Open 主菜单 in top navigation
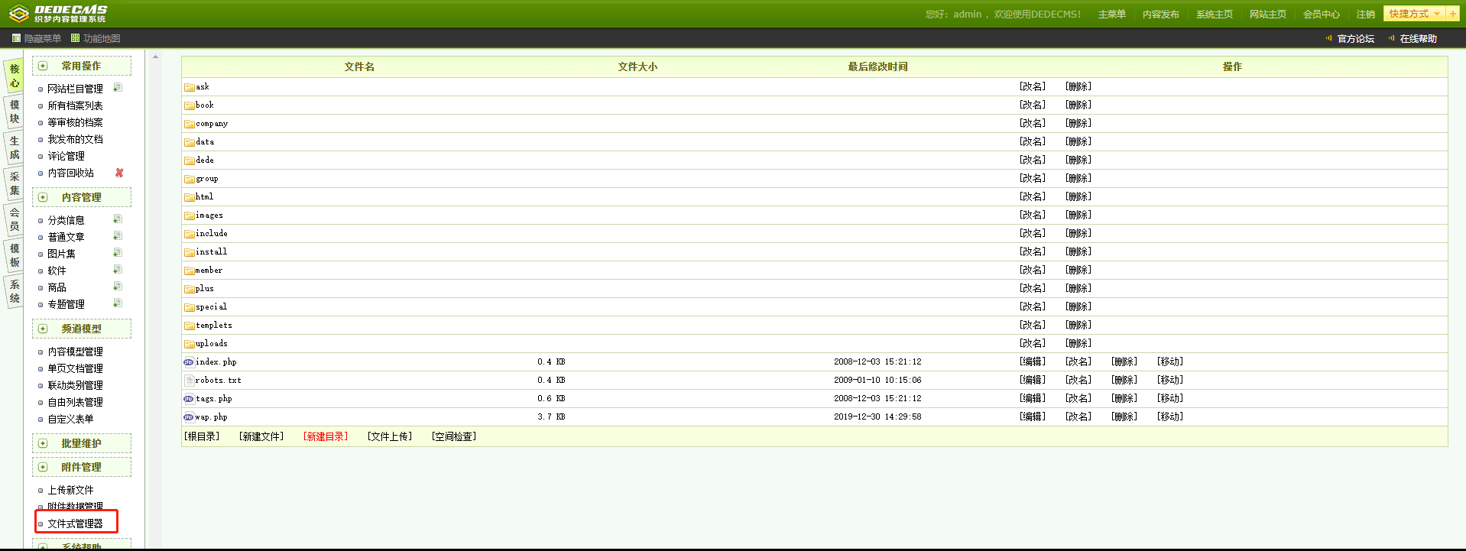 [1111, 15]
